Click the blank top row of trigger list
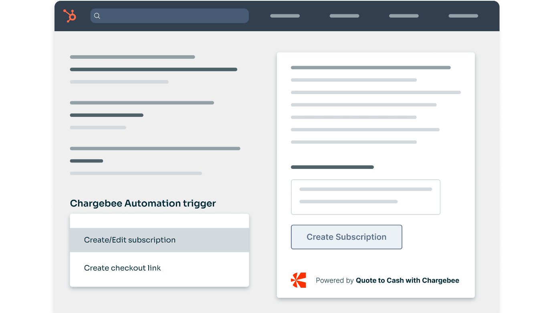Screen dimensions: 557x313 [x=159, y=221]
